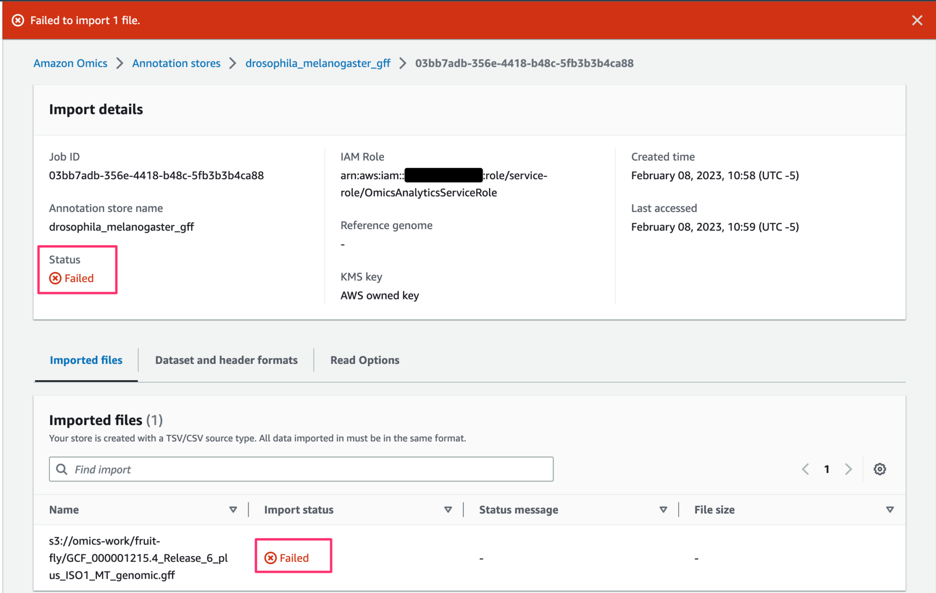Open the Read Options tab

(x=364, y=360)
